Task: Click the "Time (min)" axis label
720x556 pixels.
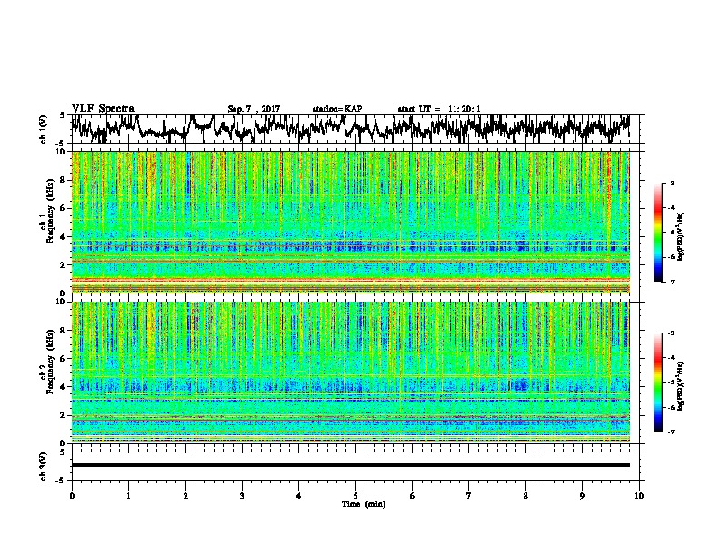Action: [364, 504]
